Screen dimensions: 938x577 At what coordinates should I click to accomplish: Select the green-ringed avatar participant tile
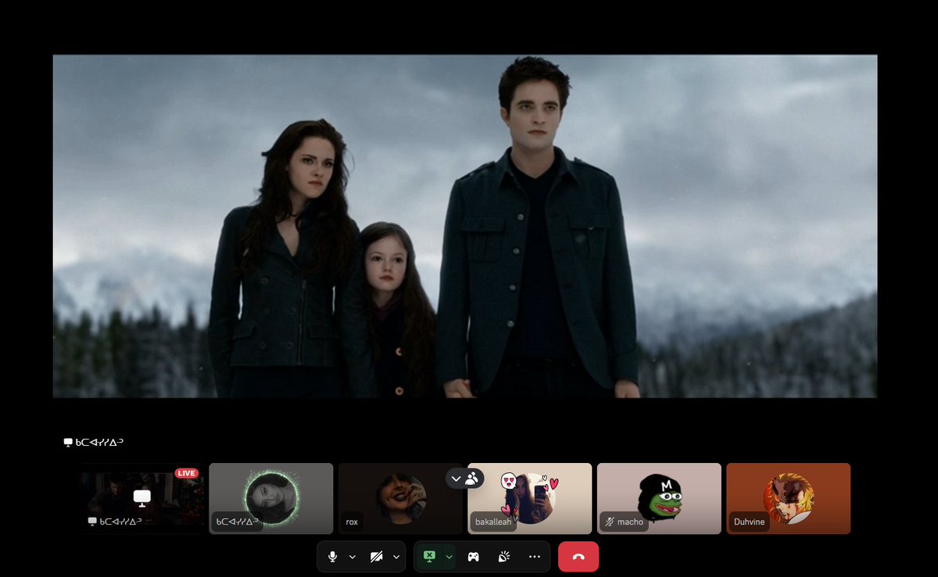coord(270,498)
